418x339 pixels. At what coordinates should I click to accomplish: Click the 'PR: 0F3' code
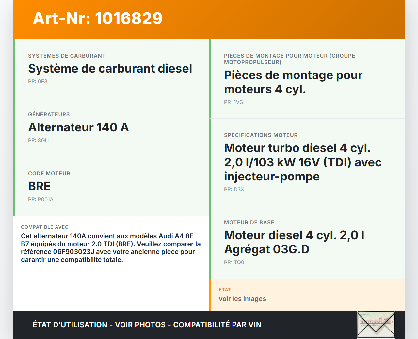click(38, 81)
